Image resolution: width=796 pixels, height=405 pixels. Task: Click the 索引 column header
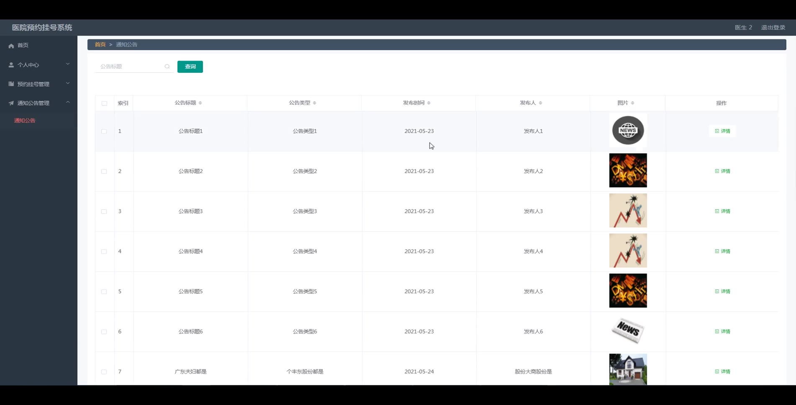pos(123,103)
